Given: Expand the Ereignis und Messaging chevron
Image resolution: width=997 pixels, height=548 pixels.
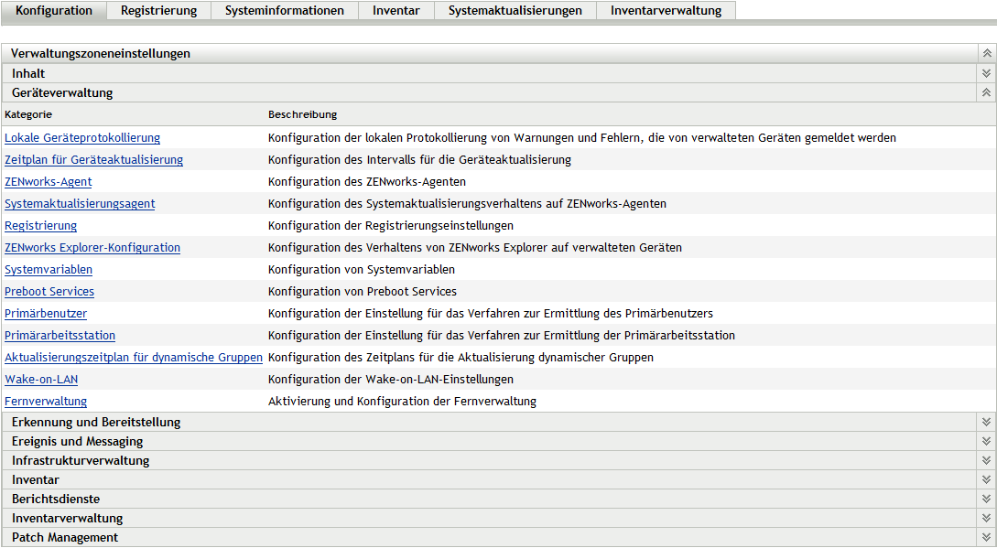Looking at the screenshot, I should pyautogui.click(x=986, y=441).
